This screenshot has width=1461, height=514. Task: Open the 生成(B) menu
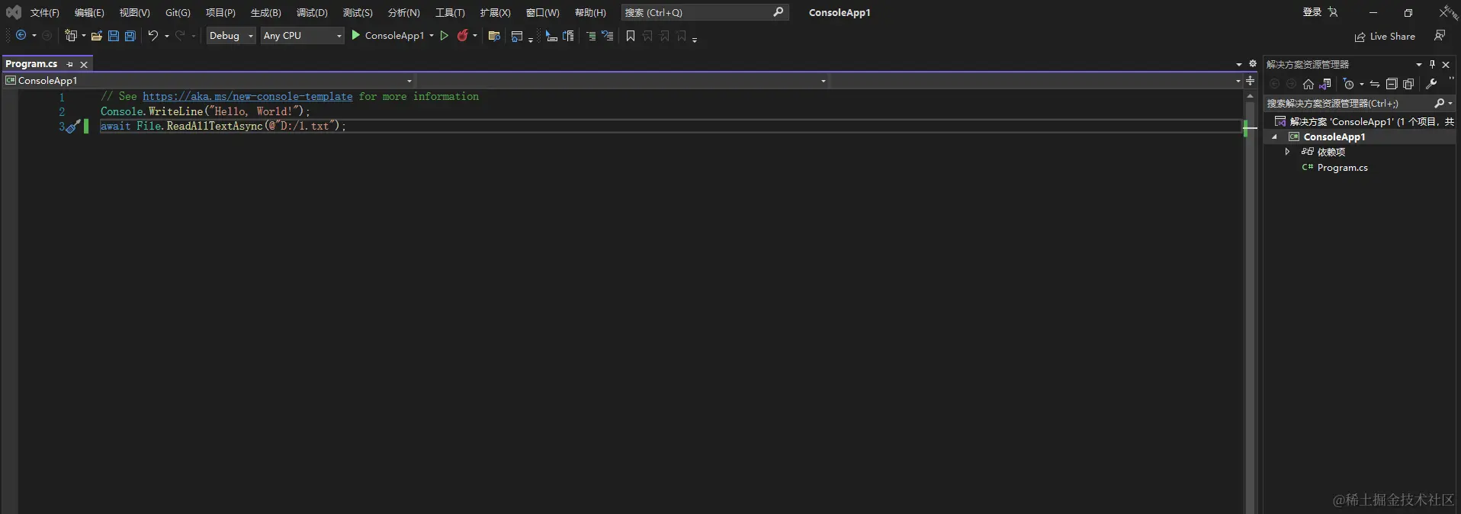[266, 12]
